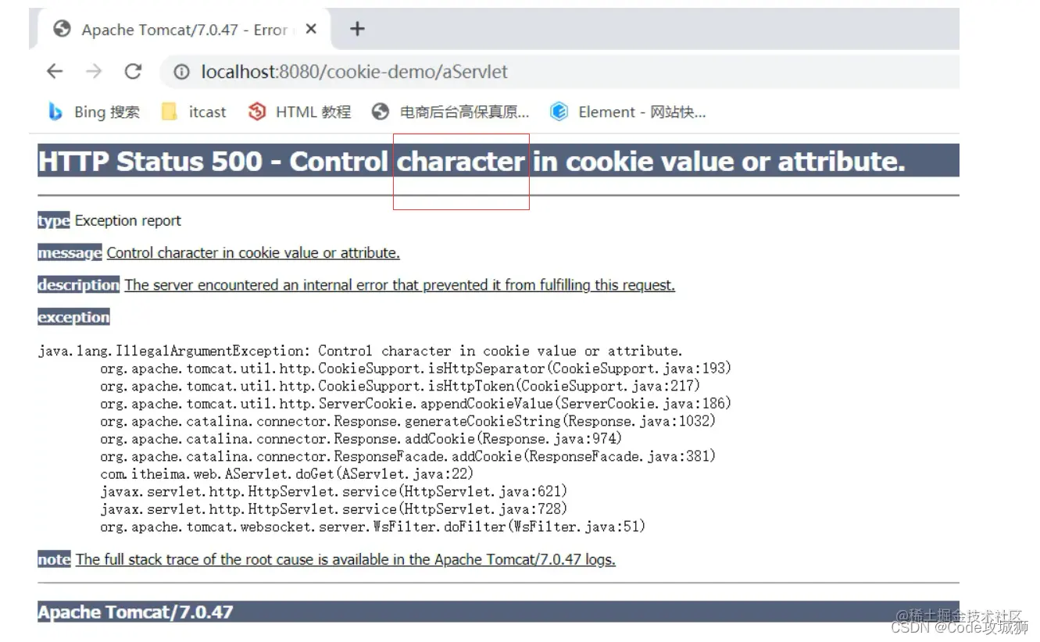Click the 'note' label
The height and width of the screenshot is (642, 1040).
pos(54,559)
